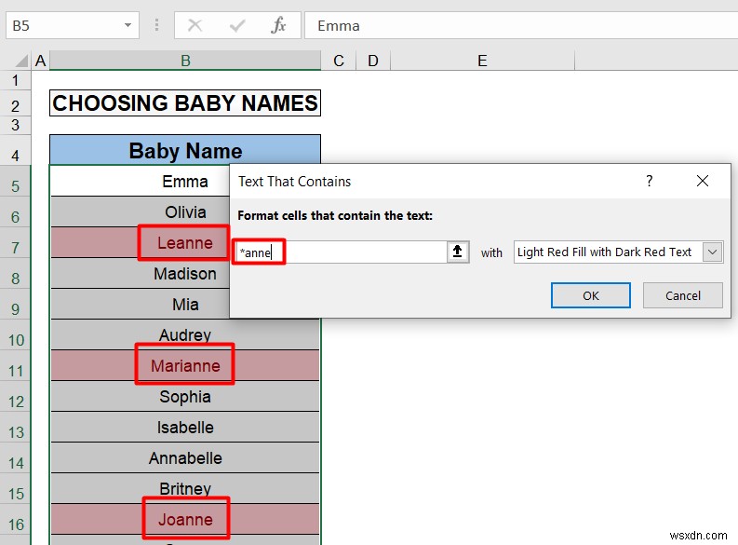Select the Britney cell
Screen dimensions: 738x545
pyautogui.click(x=185, y=488)
